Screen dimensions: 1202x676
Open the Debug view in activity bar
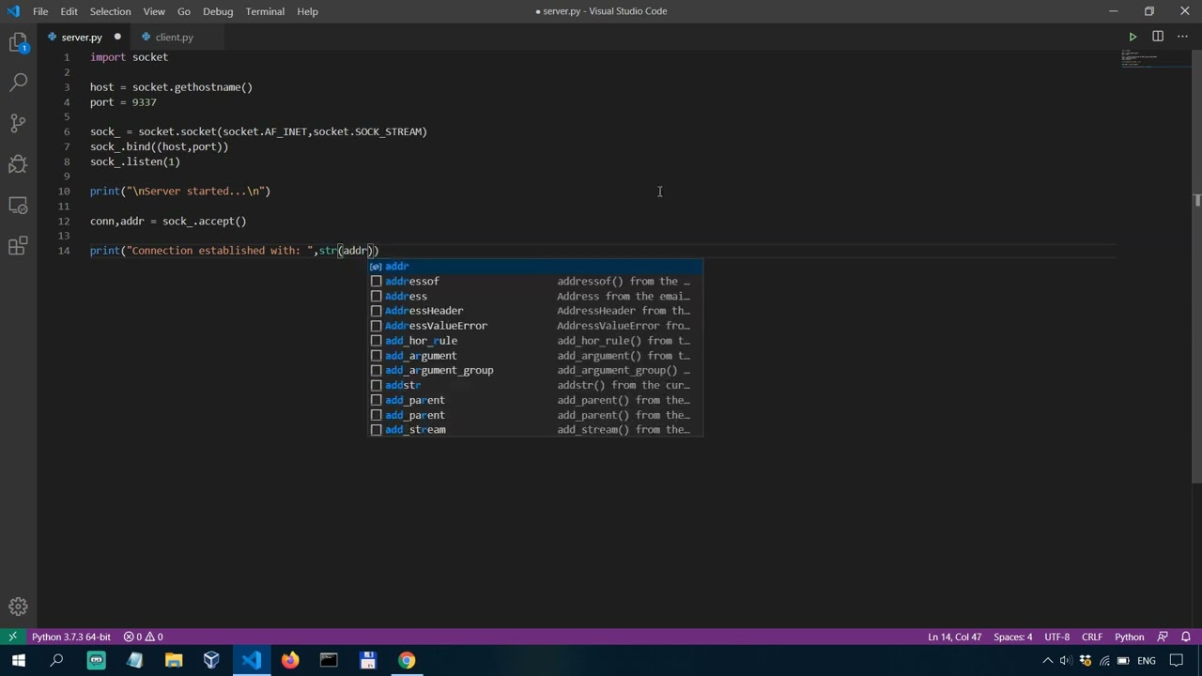pos(18,164)
